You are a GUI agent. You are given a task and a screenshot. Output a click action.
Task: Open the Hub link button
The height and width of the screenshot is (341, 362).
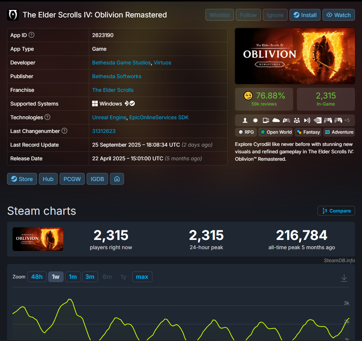coord(48,179)
